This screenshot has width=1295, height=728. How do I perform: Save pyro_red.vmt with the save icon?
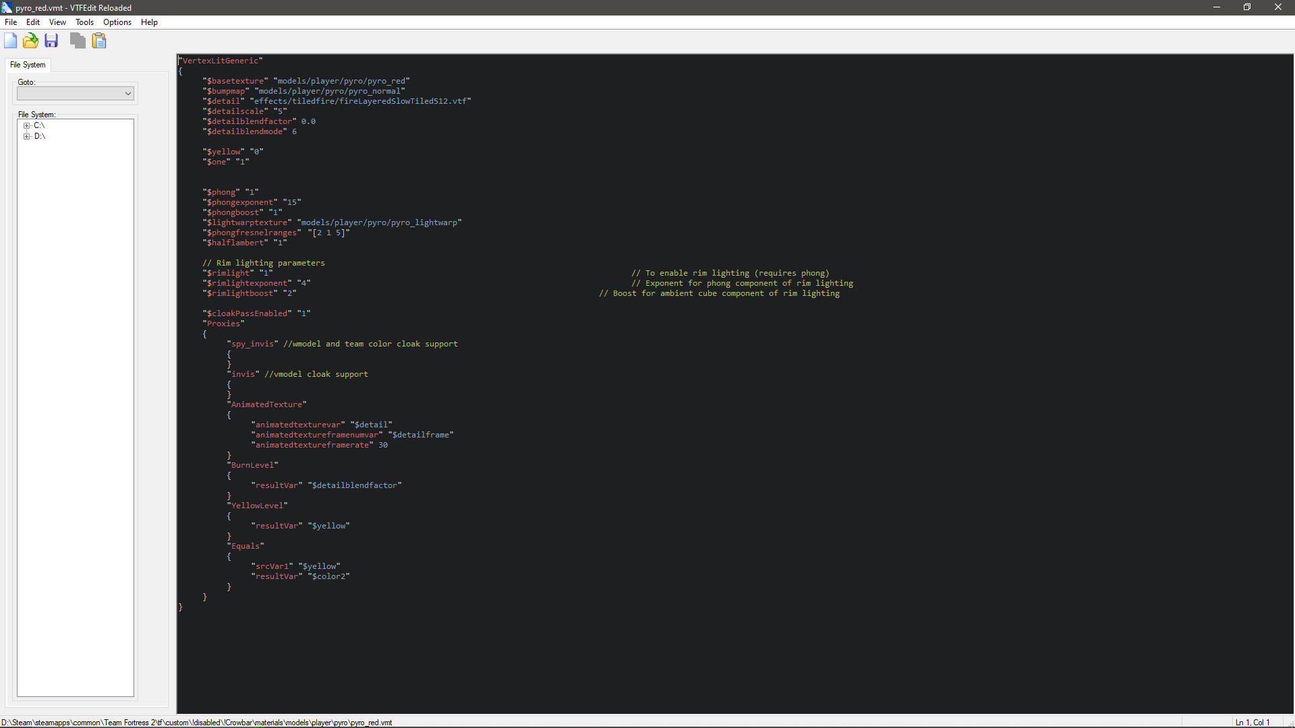point(51,40)
